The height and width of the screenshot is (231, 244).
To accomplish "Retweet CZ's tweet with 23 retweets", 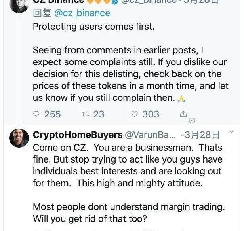I will point(85,114).
